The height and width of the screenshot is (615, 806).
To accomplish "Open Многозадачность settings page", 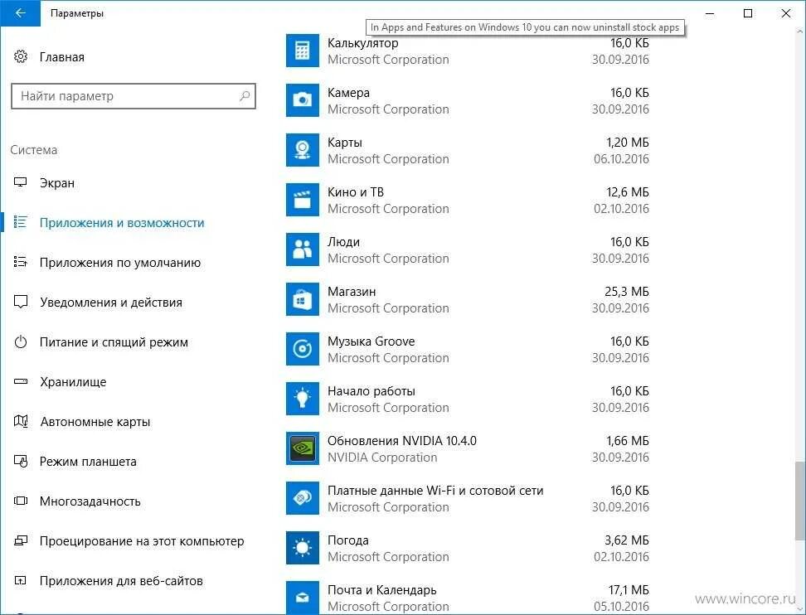I will 90,501.
